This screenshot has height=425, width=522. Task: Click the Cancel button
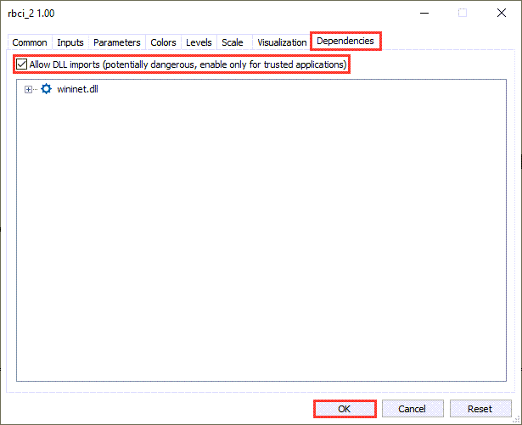pos(413,408)
